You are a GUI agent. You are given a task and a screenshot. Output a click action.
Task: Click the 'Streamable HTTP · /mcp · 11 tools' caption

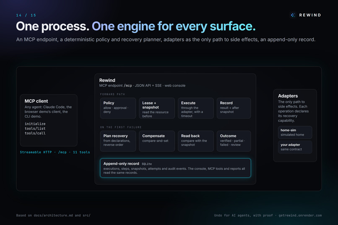point(55,152)
